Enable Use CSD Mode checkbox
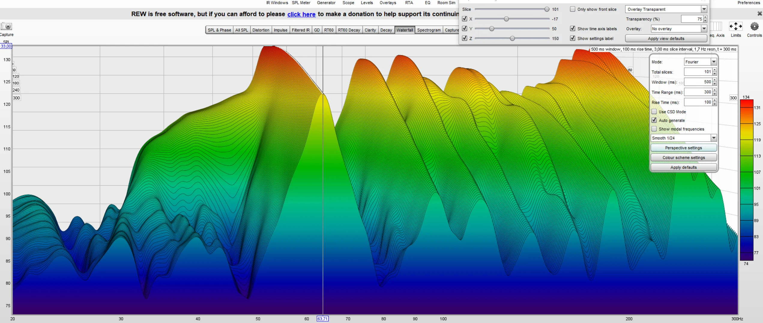The image size is (763, 323). pyautogui.click(x=654, y=112)
